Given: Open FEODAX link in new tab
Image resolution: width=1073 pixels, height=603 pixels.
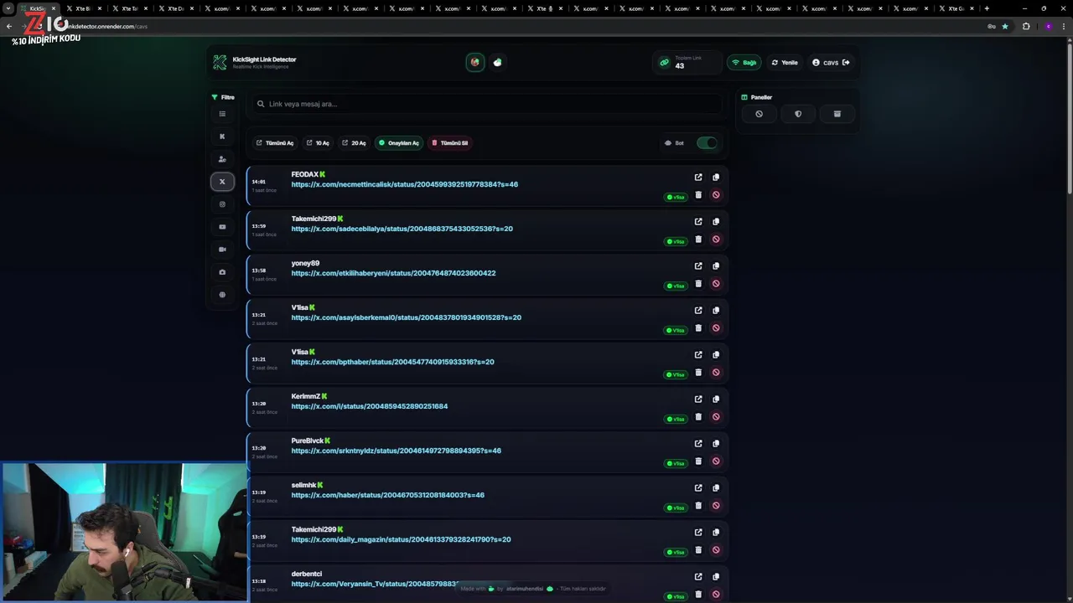Looking at the screenshot, I should [698, 178].
